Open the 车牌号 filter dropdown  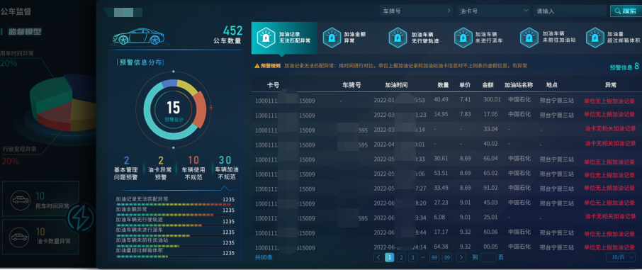(416, 11)
